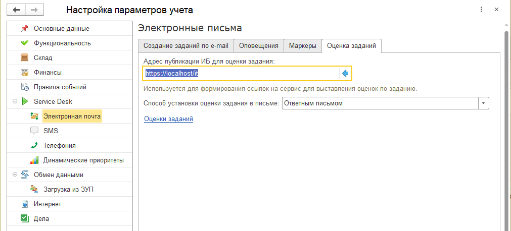Switch to Создание заданий по e-mail tab
511x231 pixels.
[x=185, y=46]
